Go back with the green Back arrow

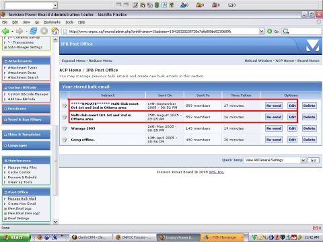(x=5, y=32)
